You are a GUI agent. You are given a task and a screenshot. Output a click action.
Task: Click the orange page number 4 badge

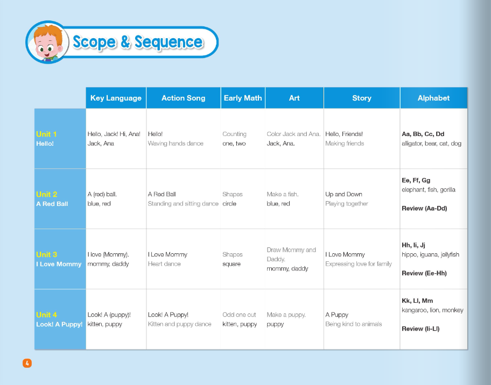[x=27, y=363]
